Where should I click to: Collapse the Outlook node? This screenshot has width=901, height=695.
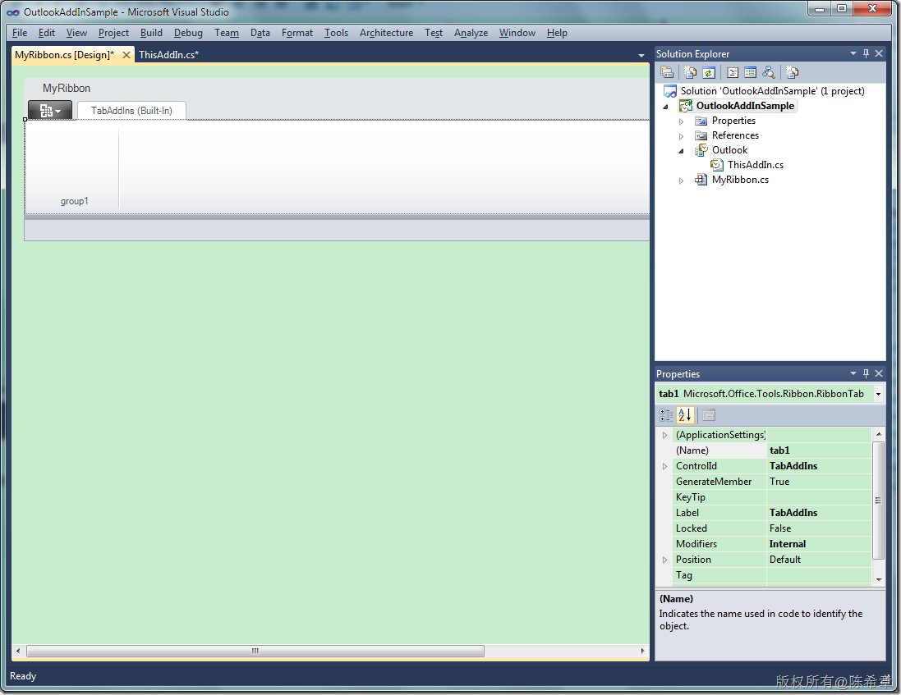click(682, 151)
